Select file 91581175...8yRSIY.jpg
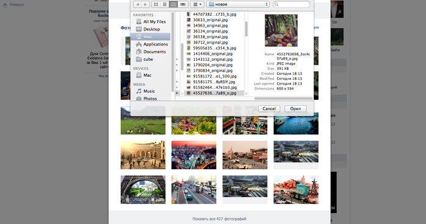The height and width of the screenshot is (224, 426). (x=214, y=82)
